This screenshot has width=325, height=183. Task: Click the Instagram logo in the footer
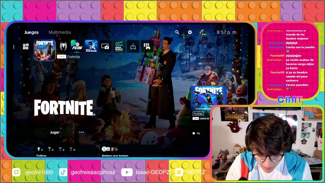pos(16,172)
